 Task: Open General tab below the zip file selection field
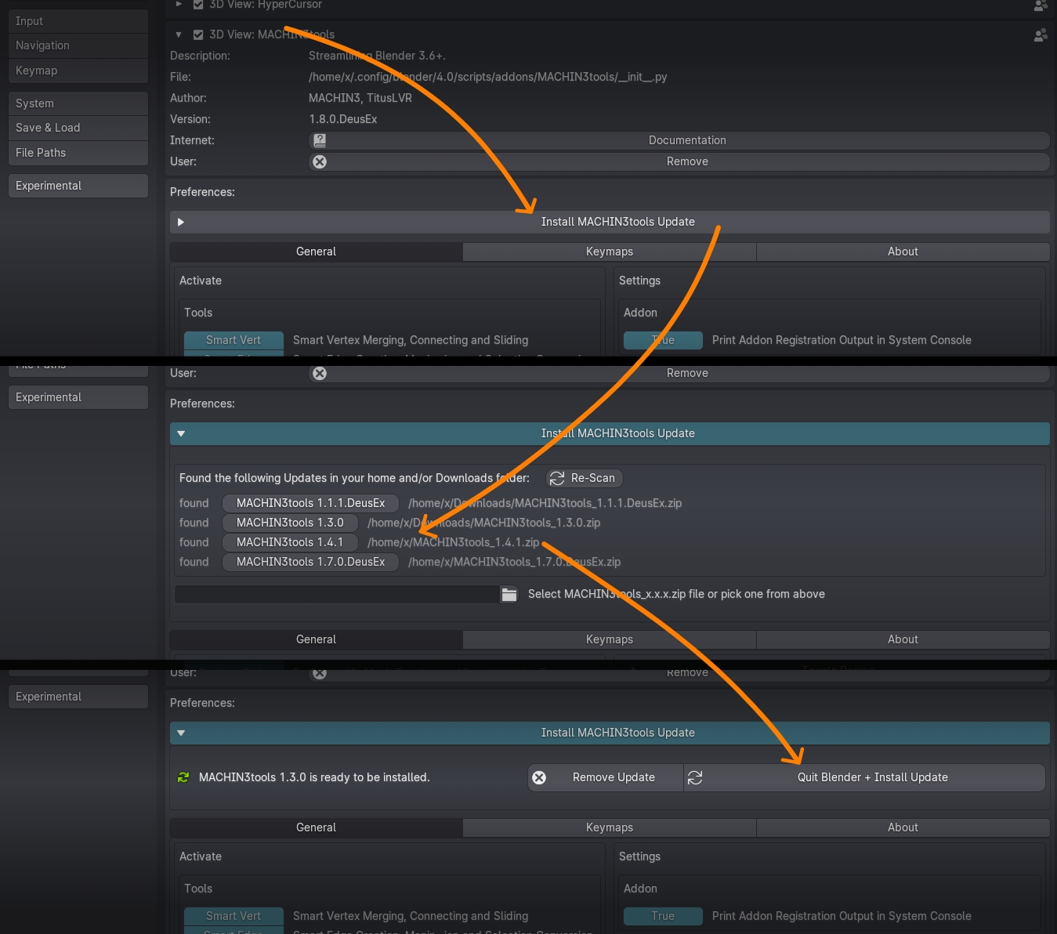coord(316,639)
